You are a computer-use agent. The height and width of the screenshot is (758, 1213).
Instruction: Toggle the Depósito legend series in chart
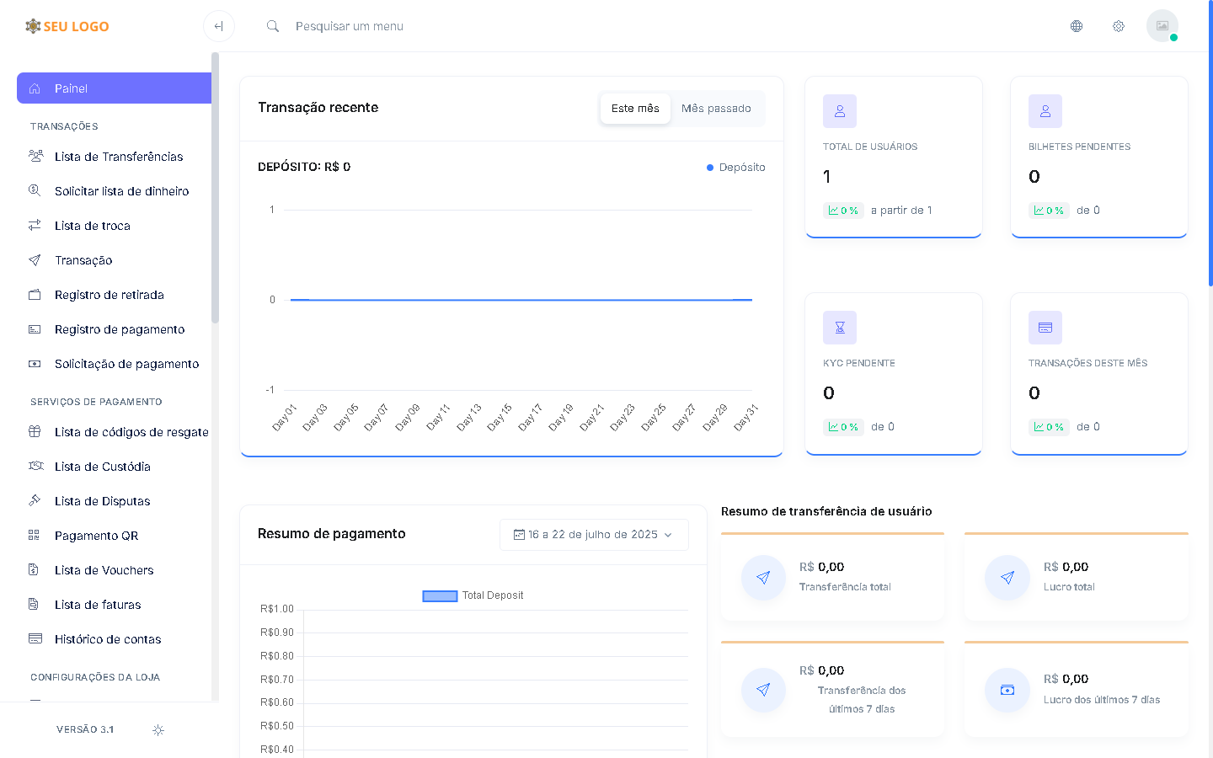(x=736, y=168)
